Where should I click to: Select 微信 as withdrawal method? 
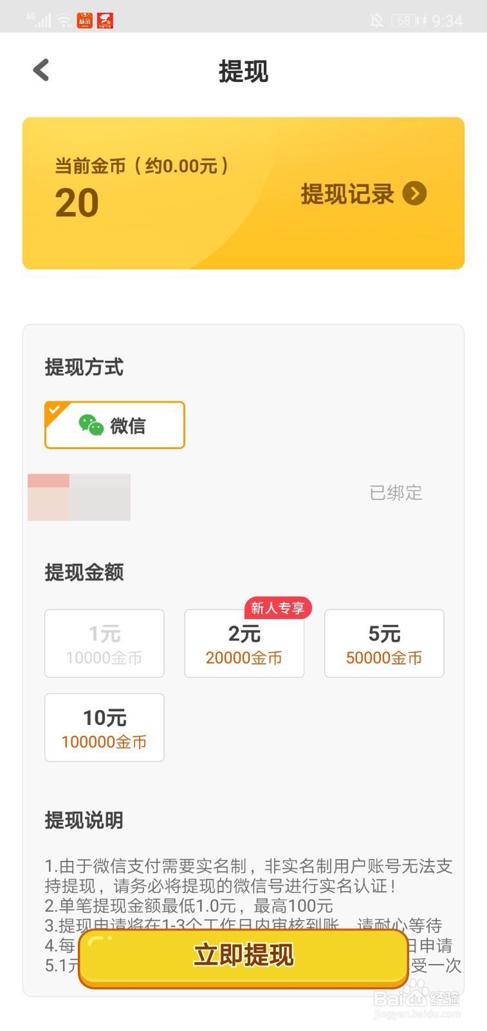[115, 425]
